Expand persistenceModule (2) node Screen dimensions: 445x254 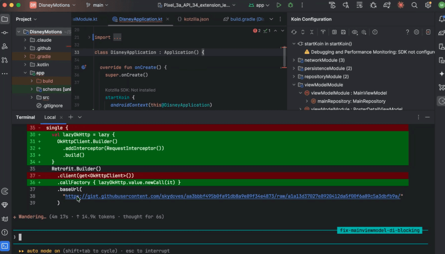click(294, 68)
